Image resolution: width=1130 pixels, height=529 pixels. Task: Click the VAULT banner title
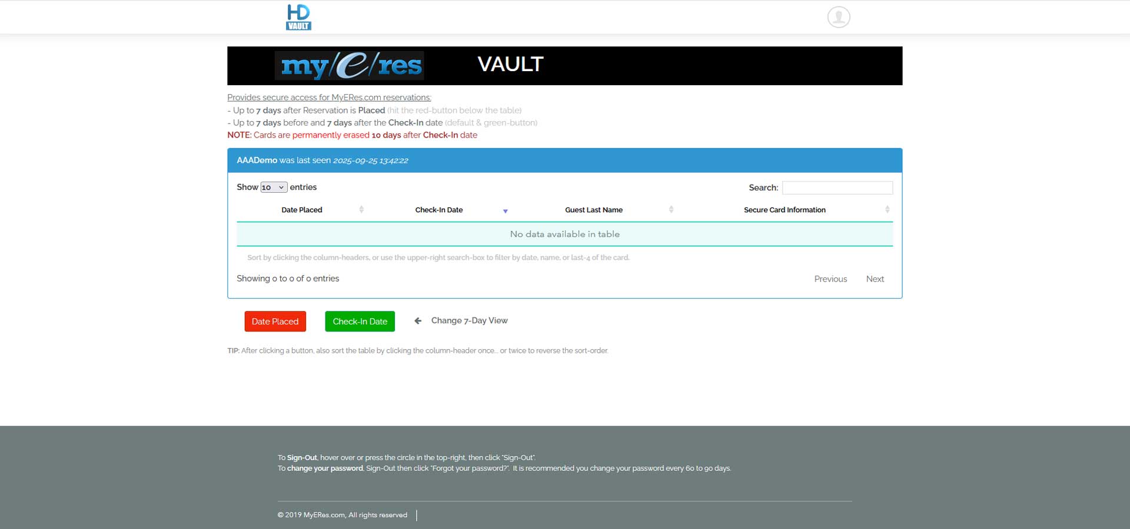coord(510,64)
